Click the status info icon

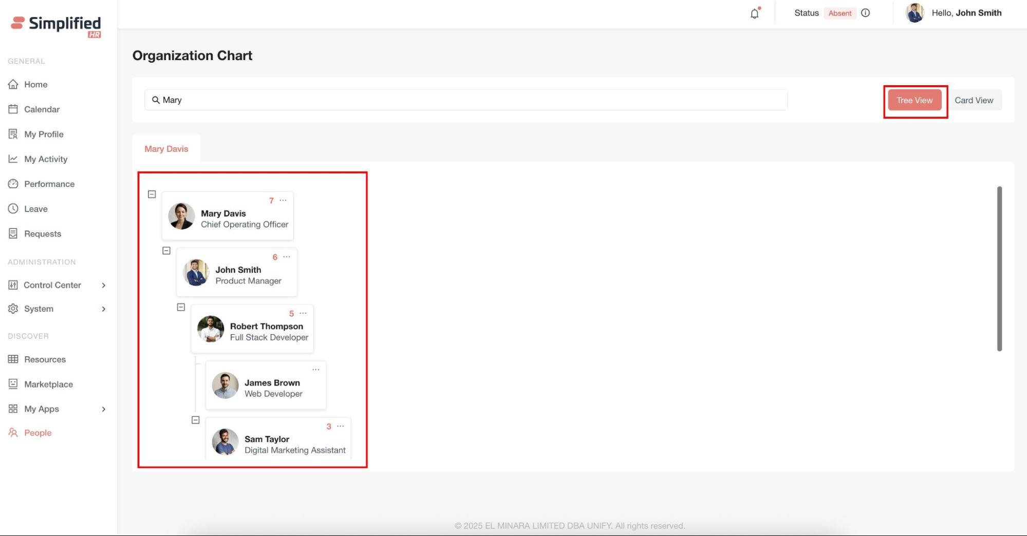(866, 13)
